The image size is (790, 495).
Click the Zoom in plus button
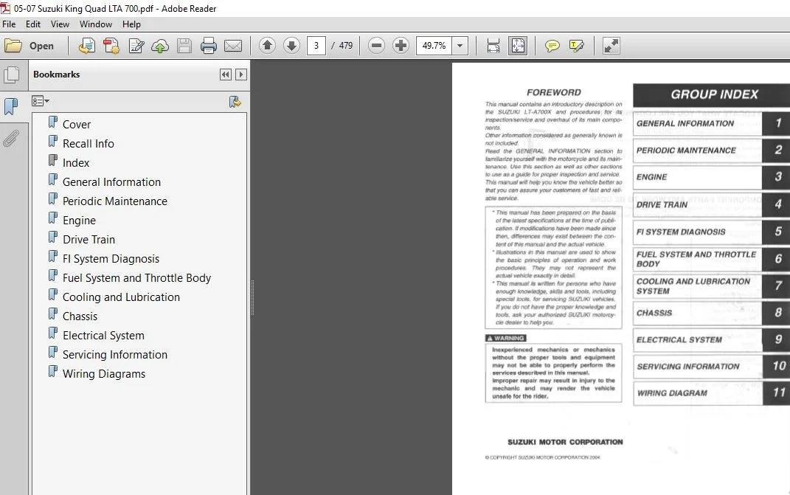[x=401, y=45]
